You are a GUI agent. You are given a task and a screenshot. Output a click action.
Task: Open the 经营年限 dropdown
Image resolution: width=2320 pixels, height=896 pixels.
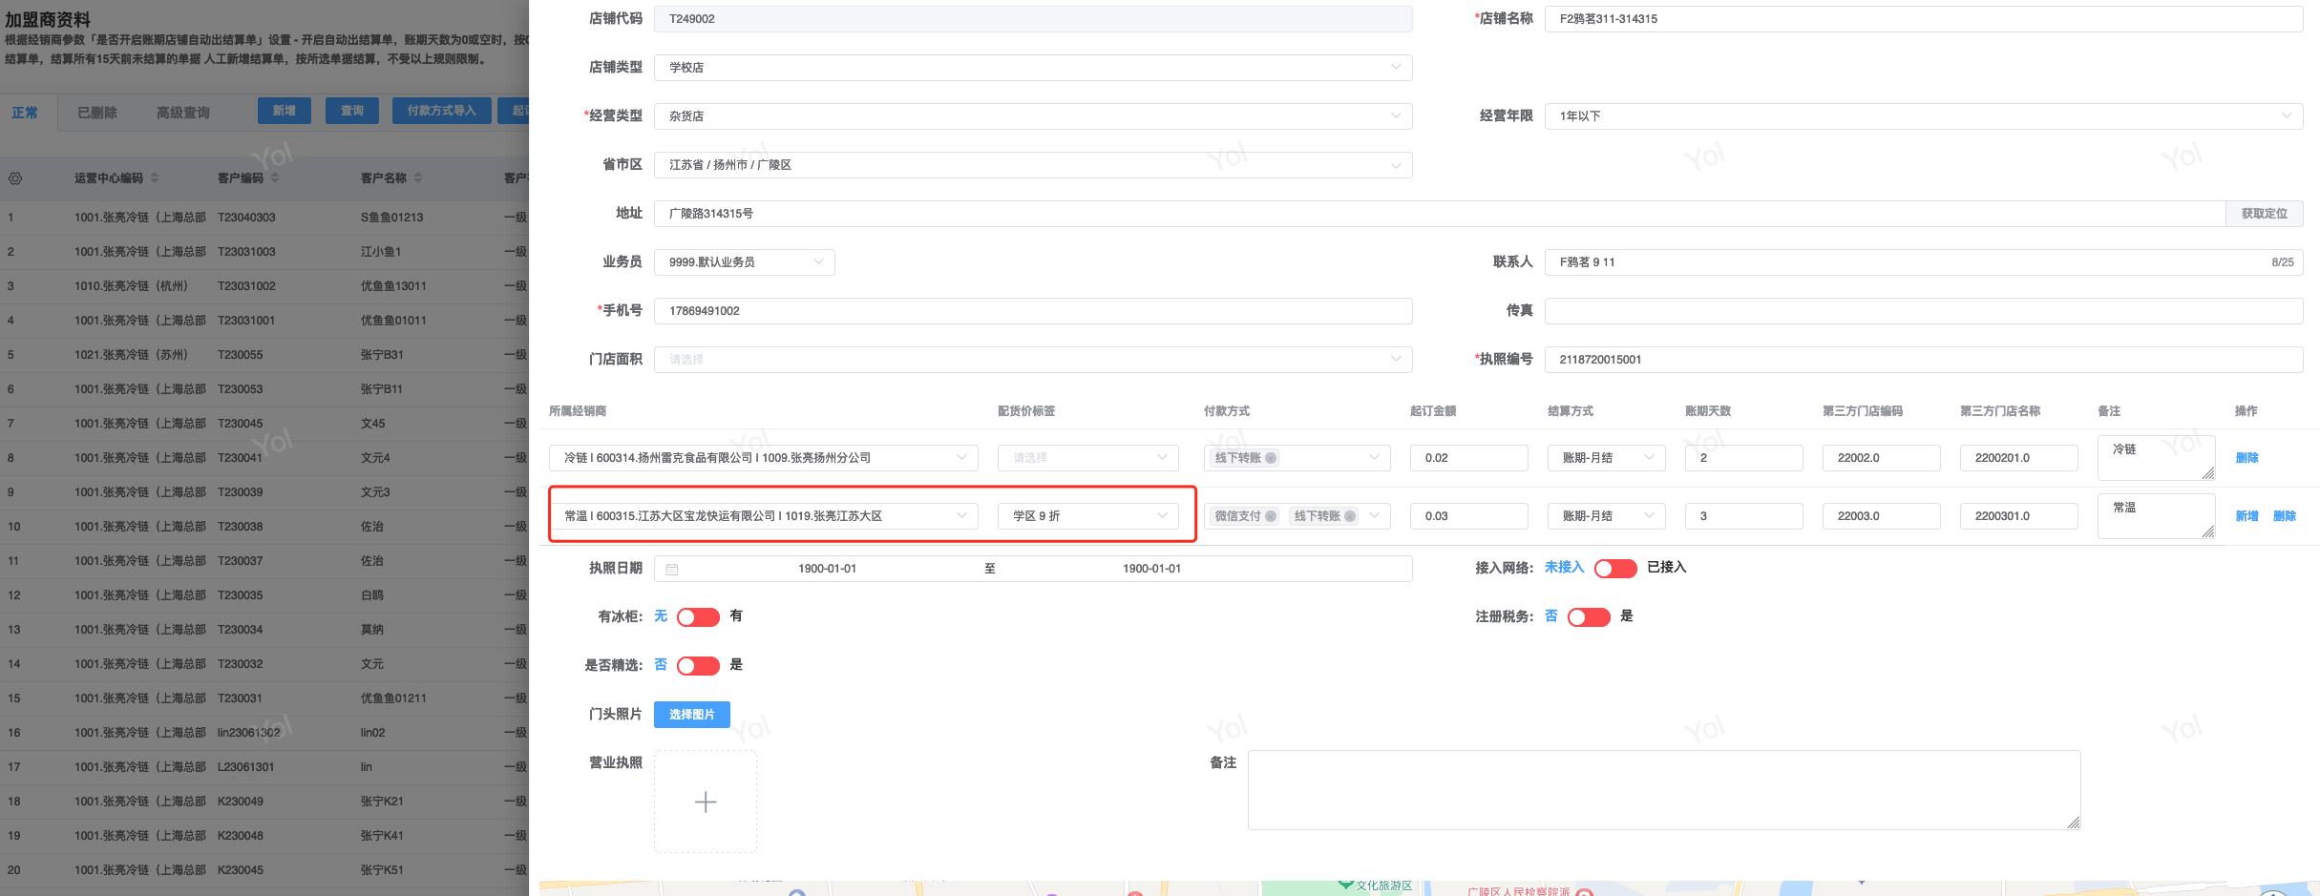pos(1924,116)
